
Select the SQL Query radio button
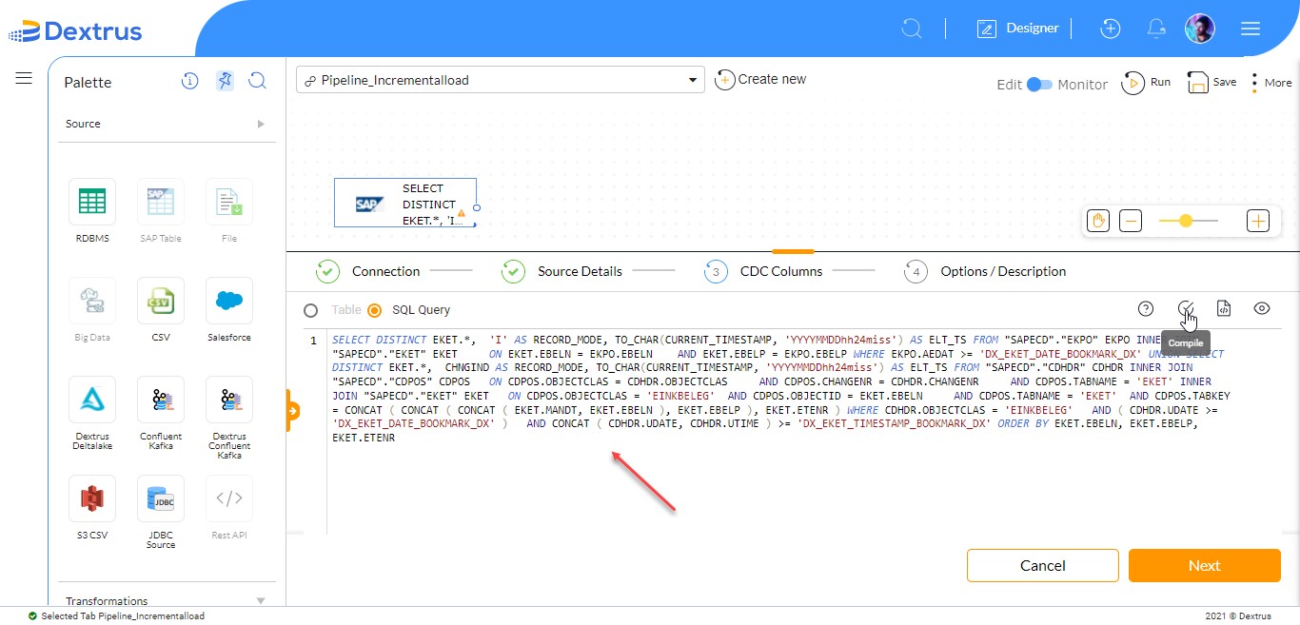(374, 310)
